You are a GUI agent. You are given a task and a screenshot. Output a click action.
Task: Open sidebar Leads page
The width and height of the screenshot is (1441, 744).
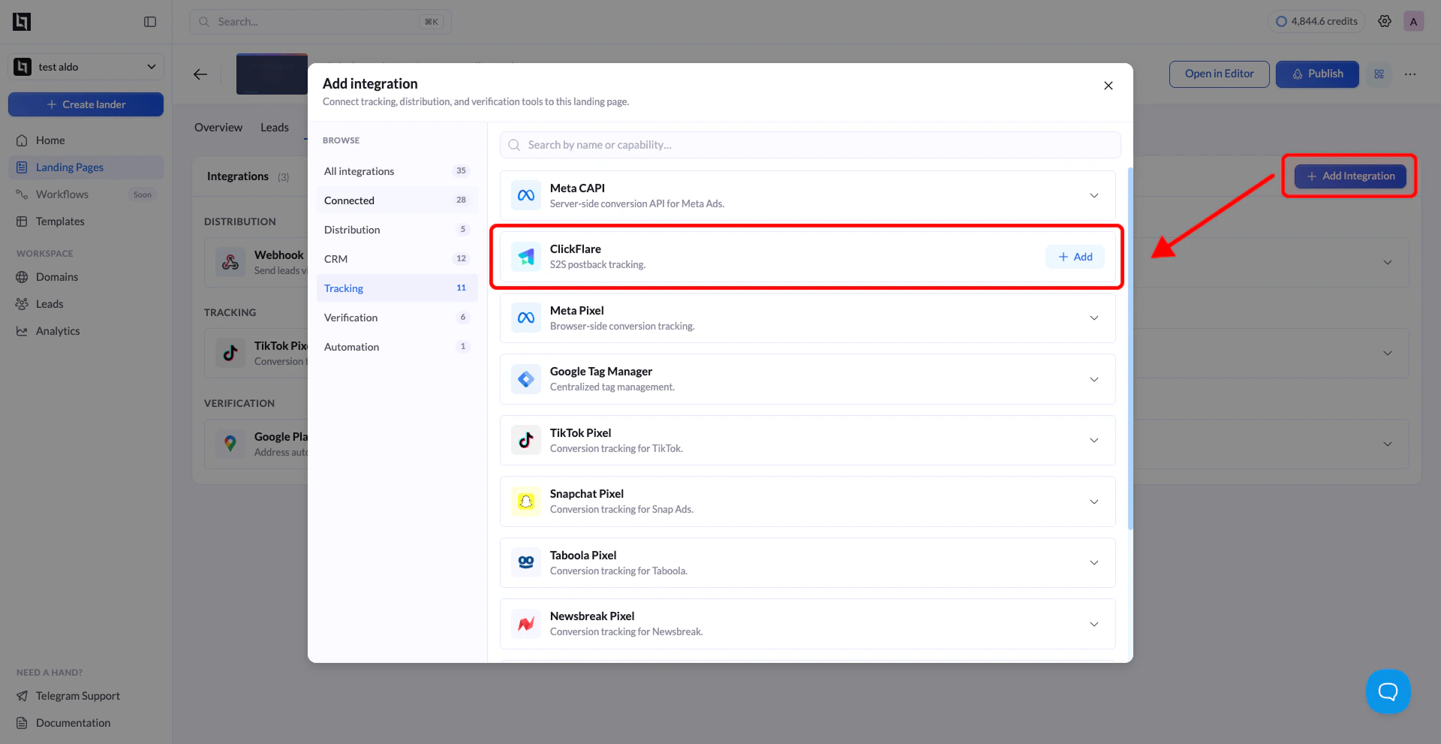[86, 304]
